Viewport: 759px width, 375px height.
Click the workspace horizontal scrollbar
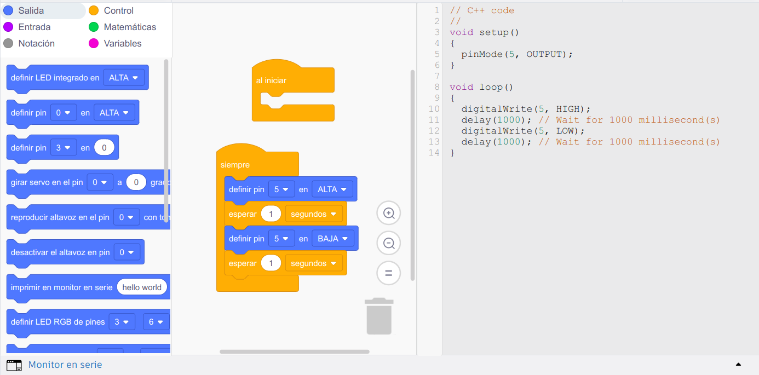[295, 351]
